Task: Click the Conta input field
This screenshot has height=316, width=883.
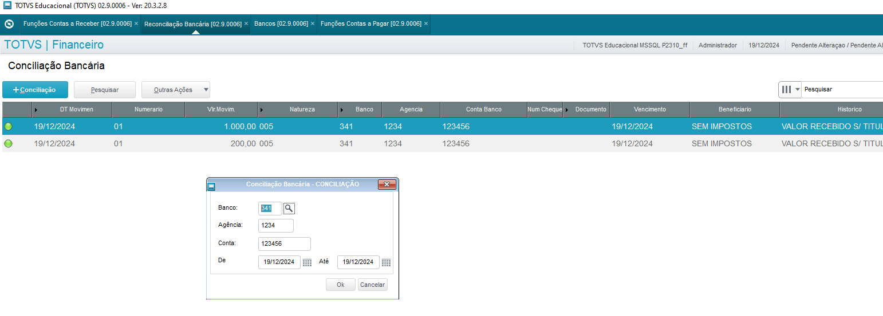Action: pos(284,244)
